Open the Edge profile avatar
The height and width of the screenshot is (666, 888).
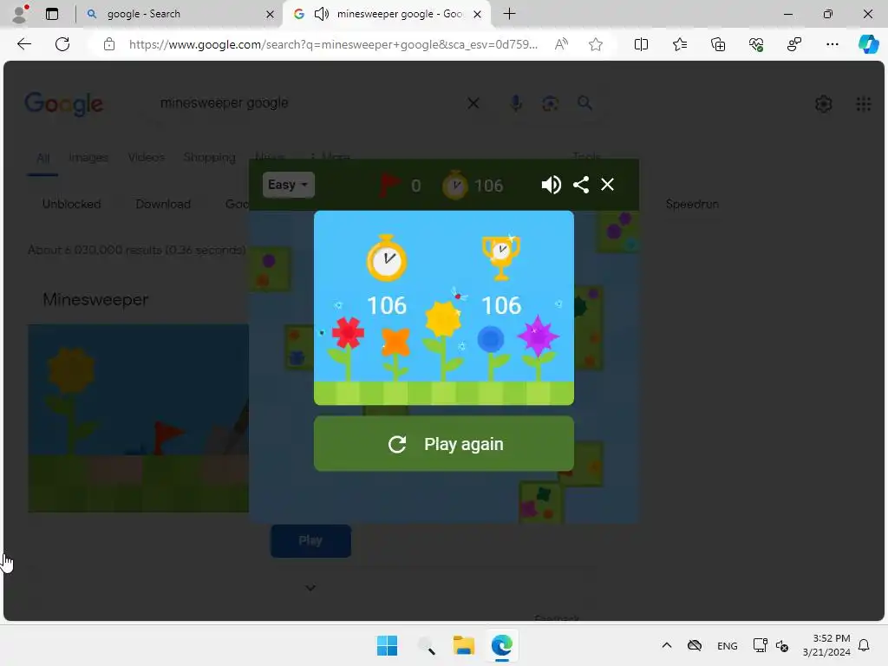tap(20, 14)
